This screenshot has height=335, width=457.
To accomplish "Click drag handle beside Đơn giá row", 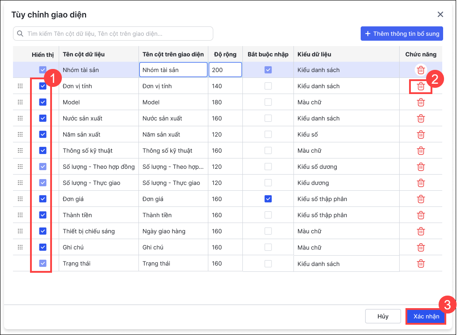I will click(x=20, y=199).
